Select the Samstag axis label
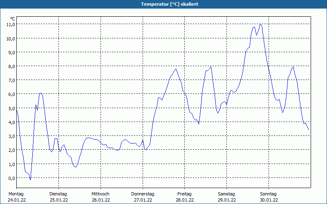Screen dimensions: 327x204 tap(226, 194)
